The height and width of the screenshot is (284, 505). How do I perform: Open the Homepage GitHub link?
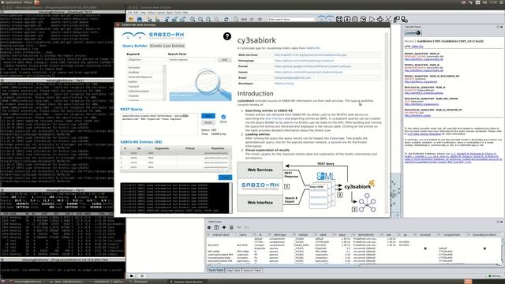[x=304, y=61]
